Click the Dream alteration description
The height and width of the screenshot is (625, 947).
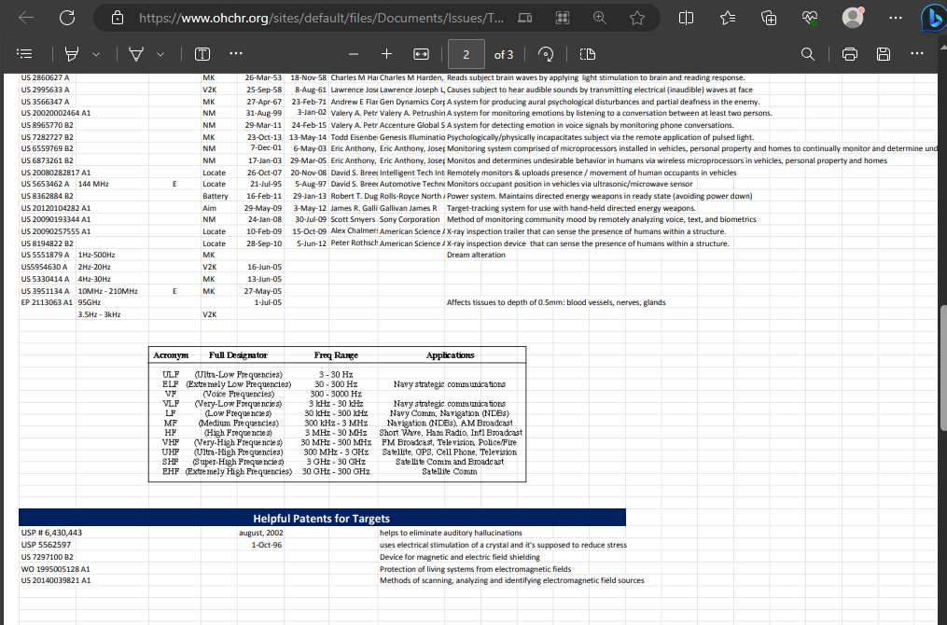click(x=476, y=255)
